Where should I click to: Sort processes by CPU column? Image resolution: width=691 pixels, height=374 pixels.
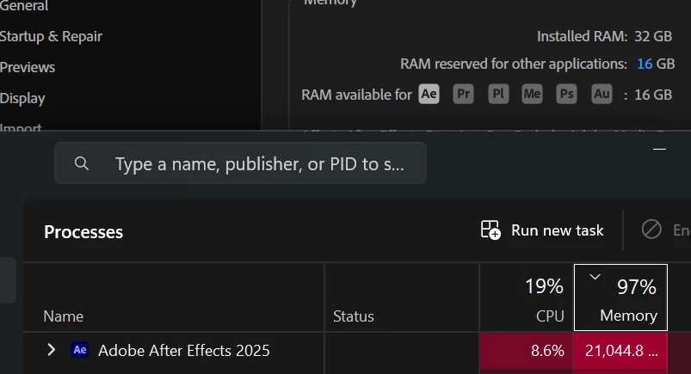[x=527, y=297]
